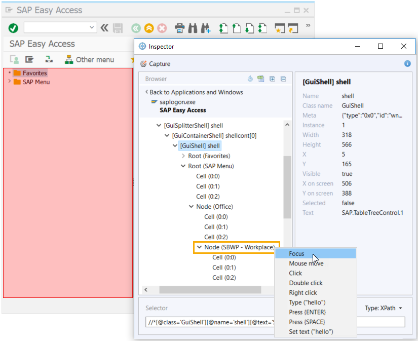
Task: Click the green Enter checkmark in SAP toolbar
Action: tap(13, 28)
